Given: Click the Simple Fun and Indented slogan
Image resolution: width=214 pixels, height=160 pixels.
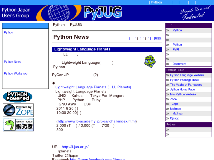Looking at the screenshot, I should pyautogui.click(x=195, y=13).
